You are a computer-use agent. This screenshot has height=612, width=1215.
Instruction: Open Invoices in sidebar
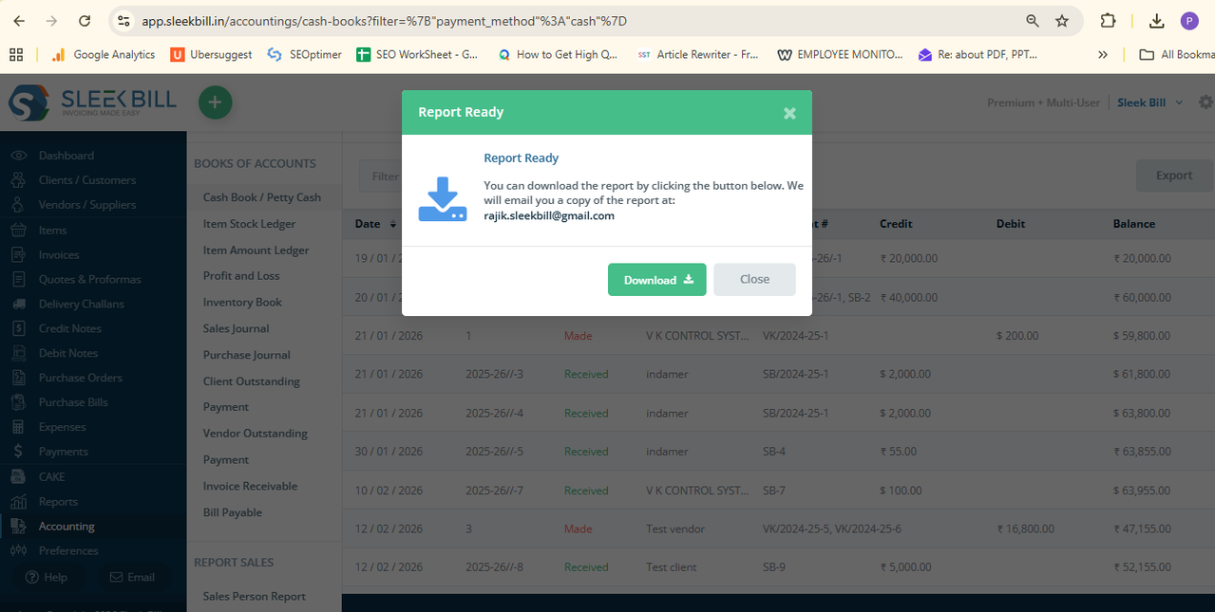coord(59,254)
